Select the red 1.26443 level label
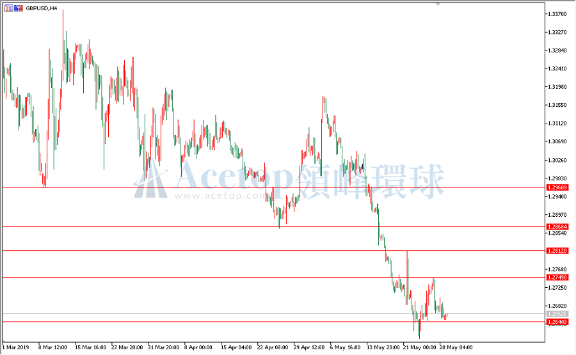Viewport: 576px width, 355px height. click(x=557, y=322)
